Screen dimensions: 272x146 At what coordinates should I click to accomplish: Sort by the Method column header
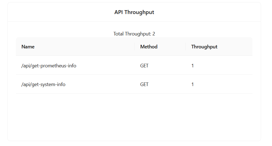coord(149,47)
